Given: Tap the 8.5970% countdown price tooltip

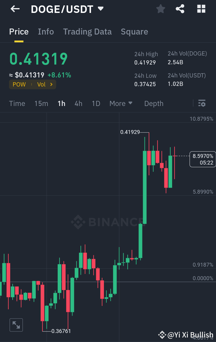Looking at the screenshot, I should [x=202, y=159].
